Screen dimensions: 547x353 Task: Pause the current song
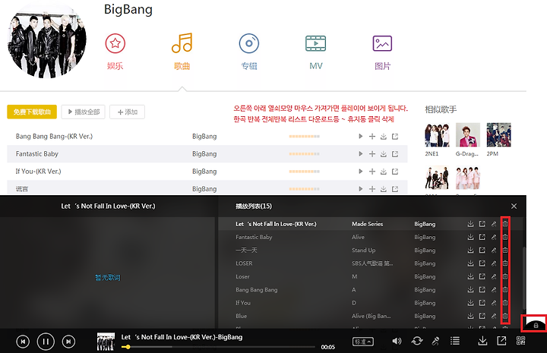pyautogui.click(x=46, y=342)
